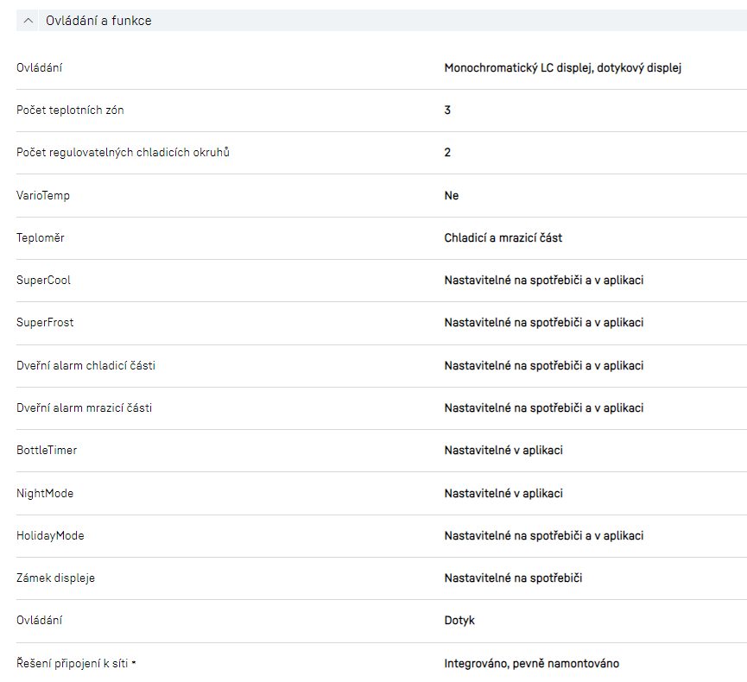
Task: Click the Zámek displeje label
Action: tap(55, 578)
